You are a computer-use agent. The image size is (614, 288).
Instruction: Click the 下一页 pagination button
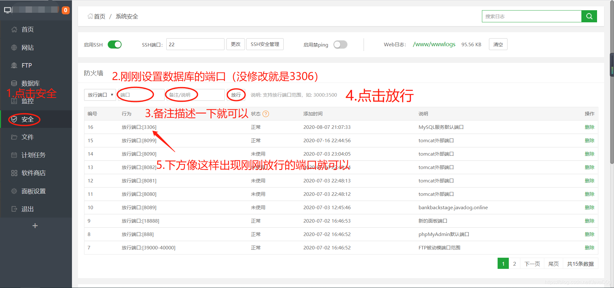(532, 263)
